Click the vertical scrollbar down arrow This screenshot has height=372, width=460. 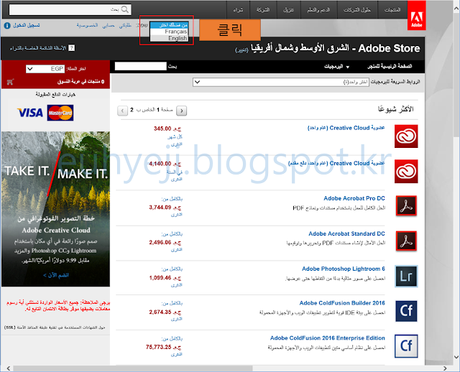click(x=456, y=357)
